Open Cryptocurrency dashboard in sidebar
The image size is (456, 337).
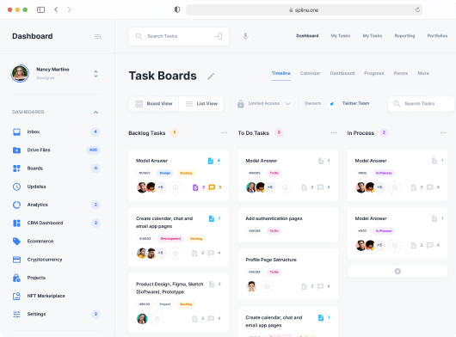56,260
